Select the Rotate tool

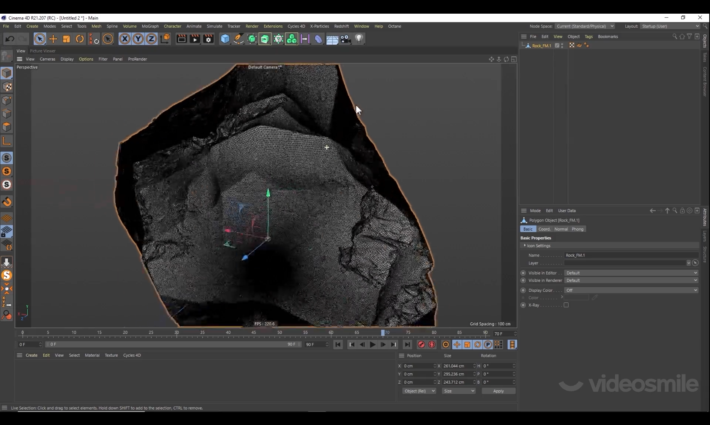(x=80, y=39)
